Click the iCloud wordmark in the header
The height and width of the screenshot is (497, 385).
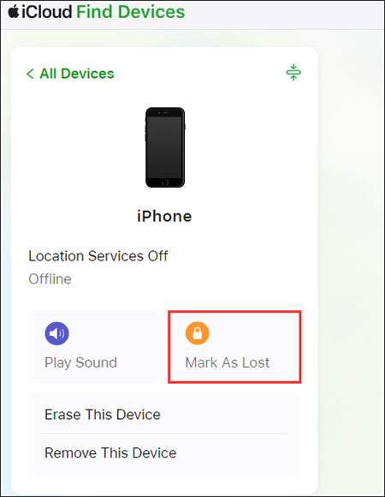click(x=47, y=12)
